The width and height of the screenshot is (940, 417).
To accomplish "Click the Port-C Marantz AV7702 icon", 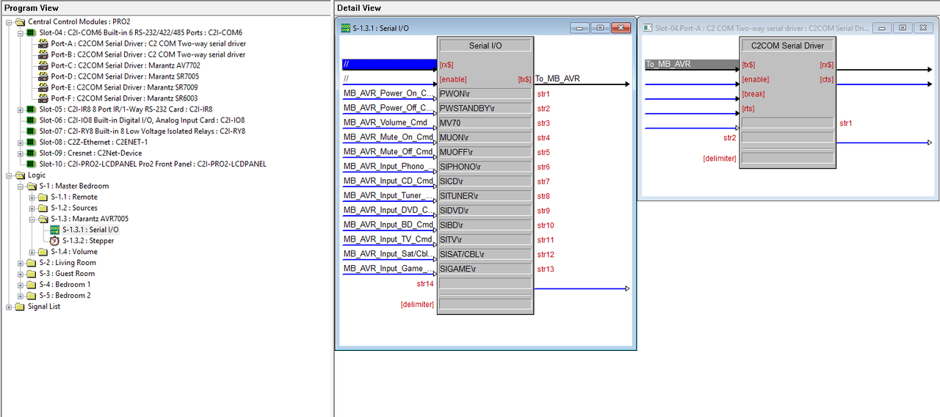I will (x=43, y=66).
